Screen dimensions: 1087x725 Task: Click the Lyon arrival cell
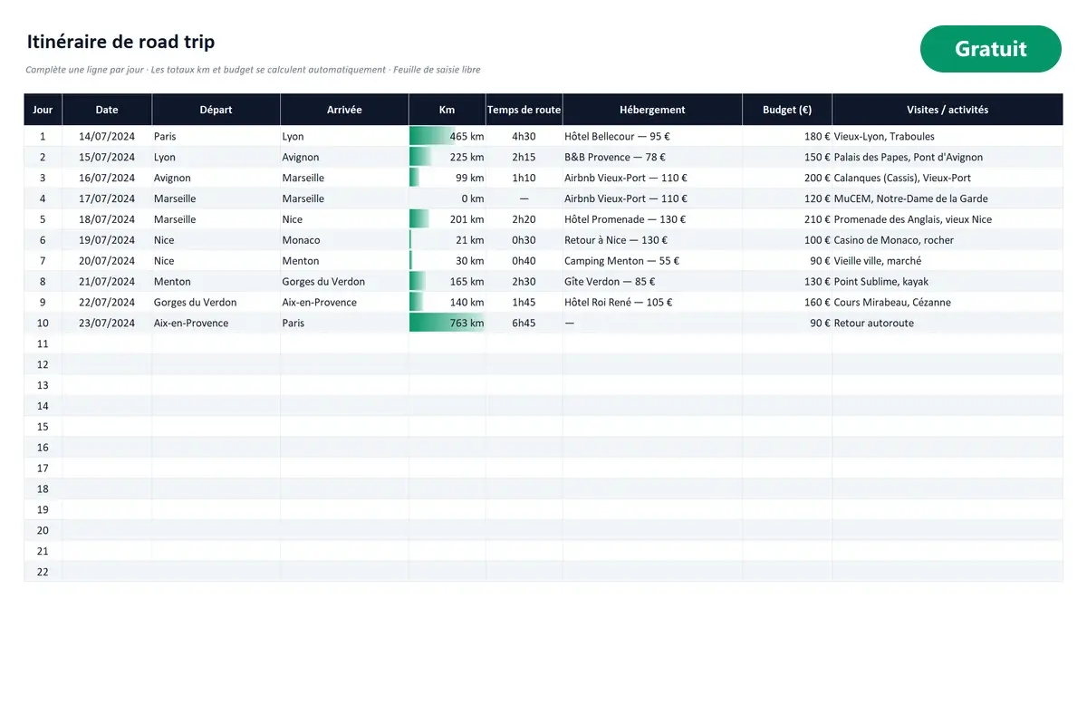pos(344,137)
